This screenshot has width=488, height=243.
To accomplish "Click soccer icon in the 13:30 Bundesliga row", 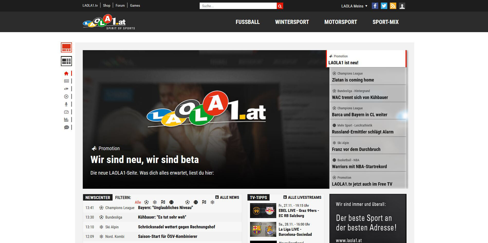I will coord(101,217).
